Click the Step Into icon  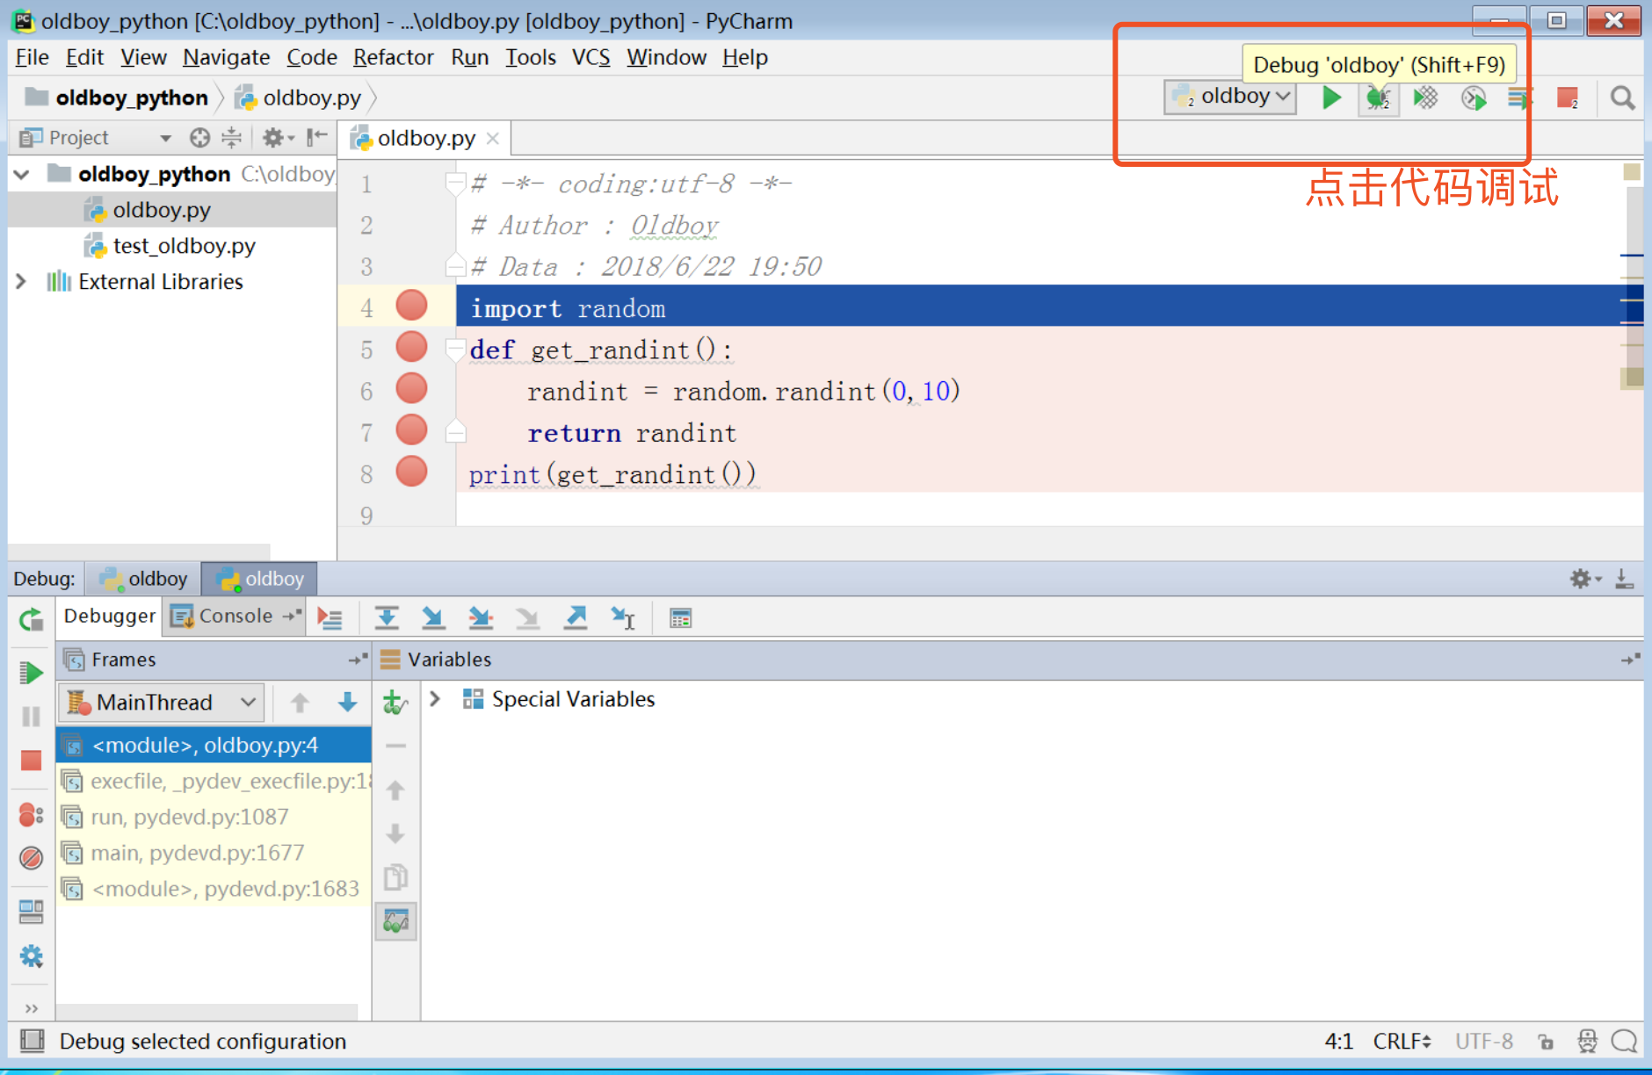433,618
